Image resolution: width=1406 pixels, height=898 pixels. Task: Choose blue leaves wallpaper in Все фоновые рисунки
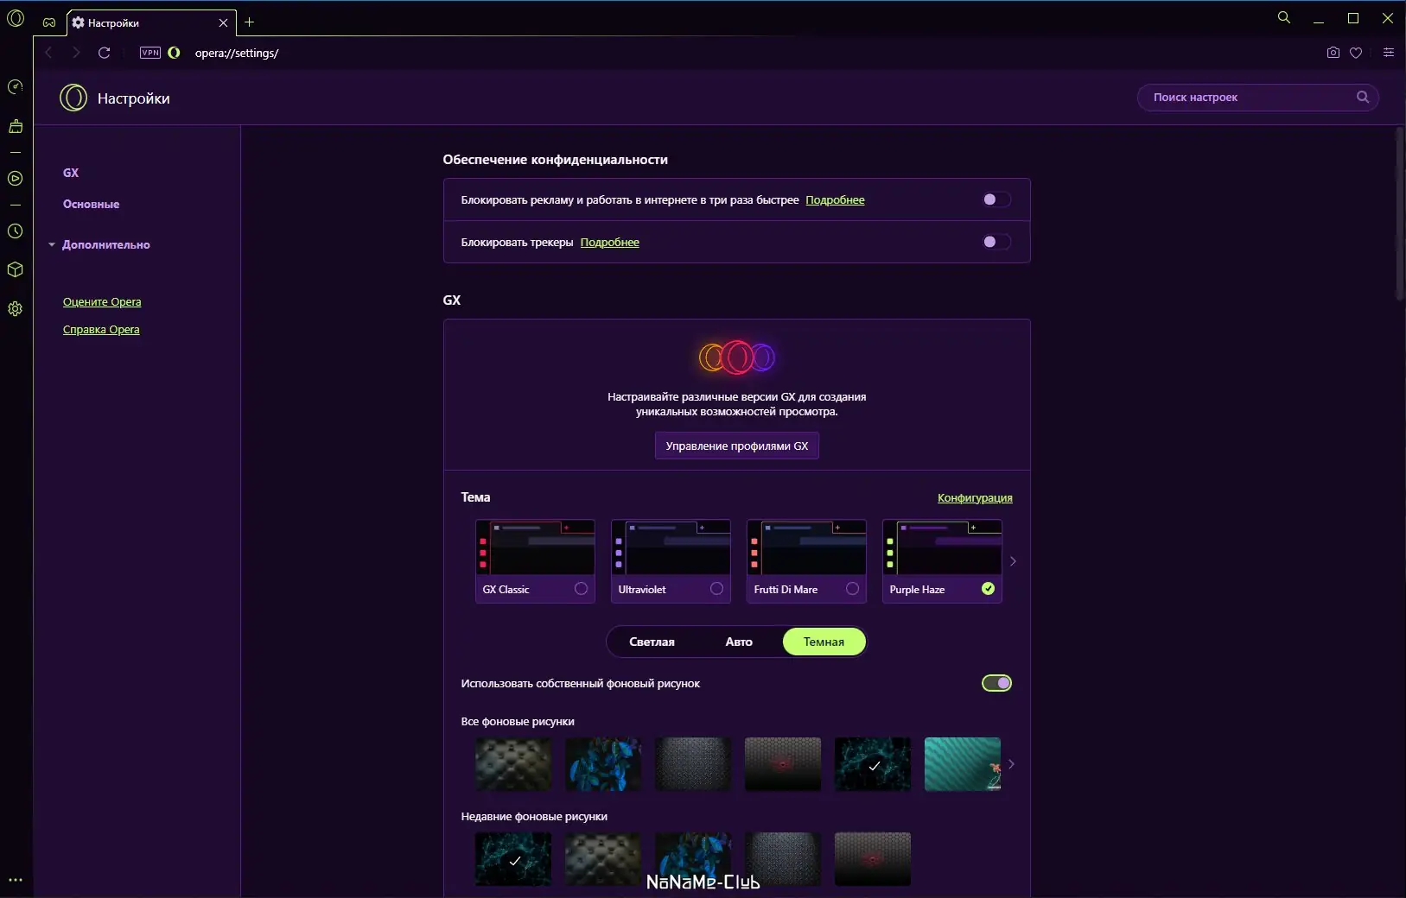(603, 764)
